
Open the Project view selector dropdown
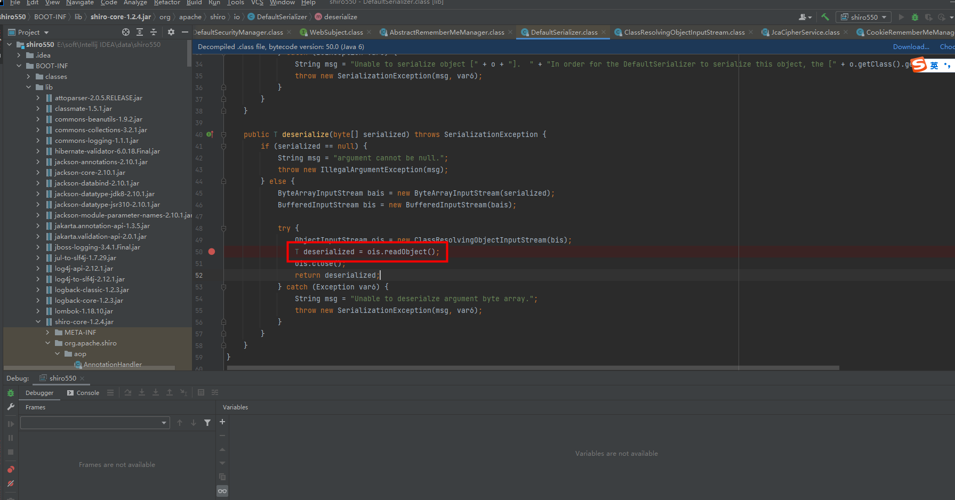pyautogui.click(x=29, y=32)
